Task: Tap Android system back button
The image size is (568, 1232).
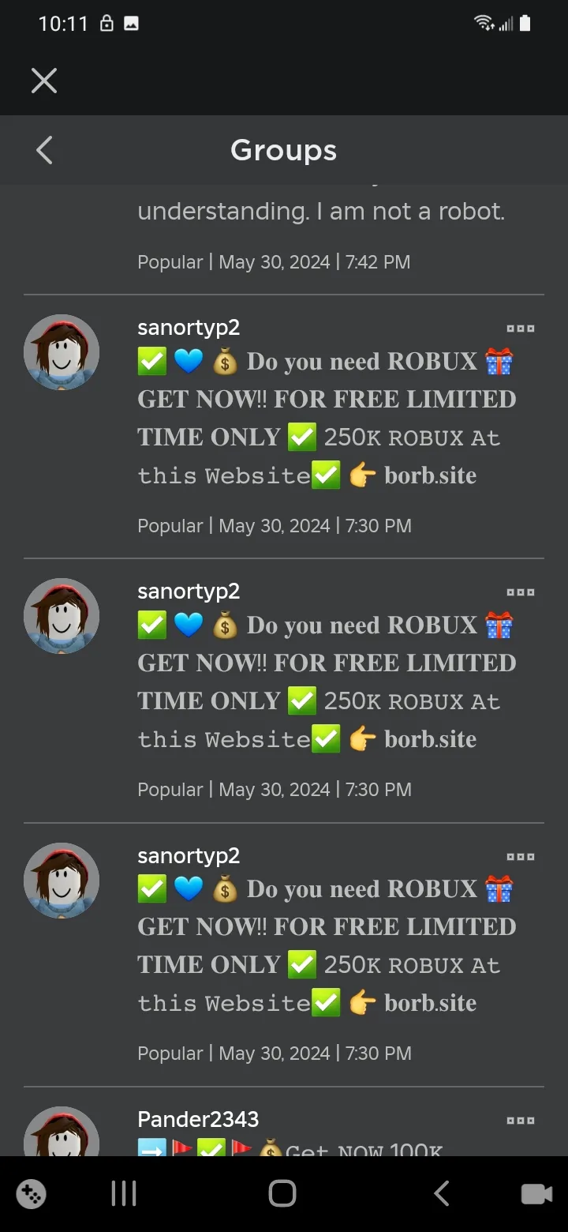Action: (x=442, y=1193)
